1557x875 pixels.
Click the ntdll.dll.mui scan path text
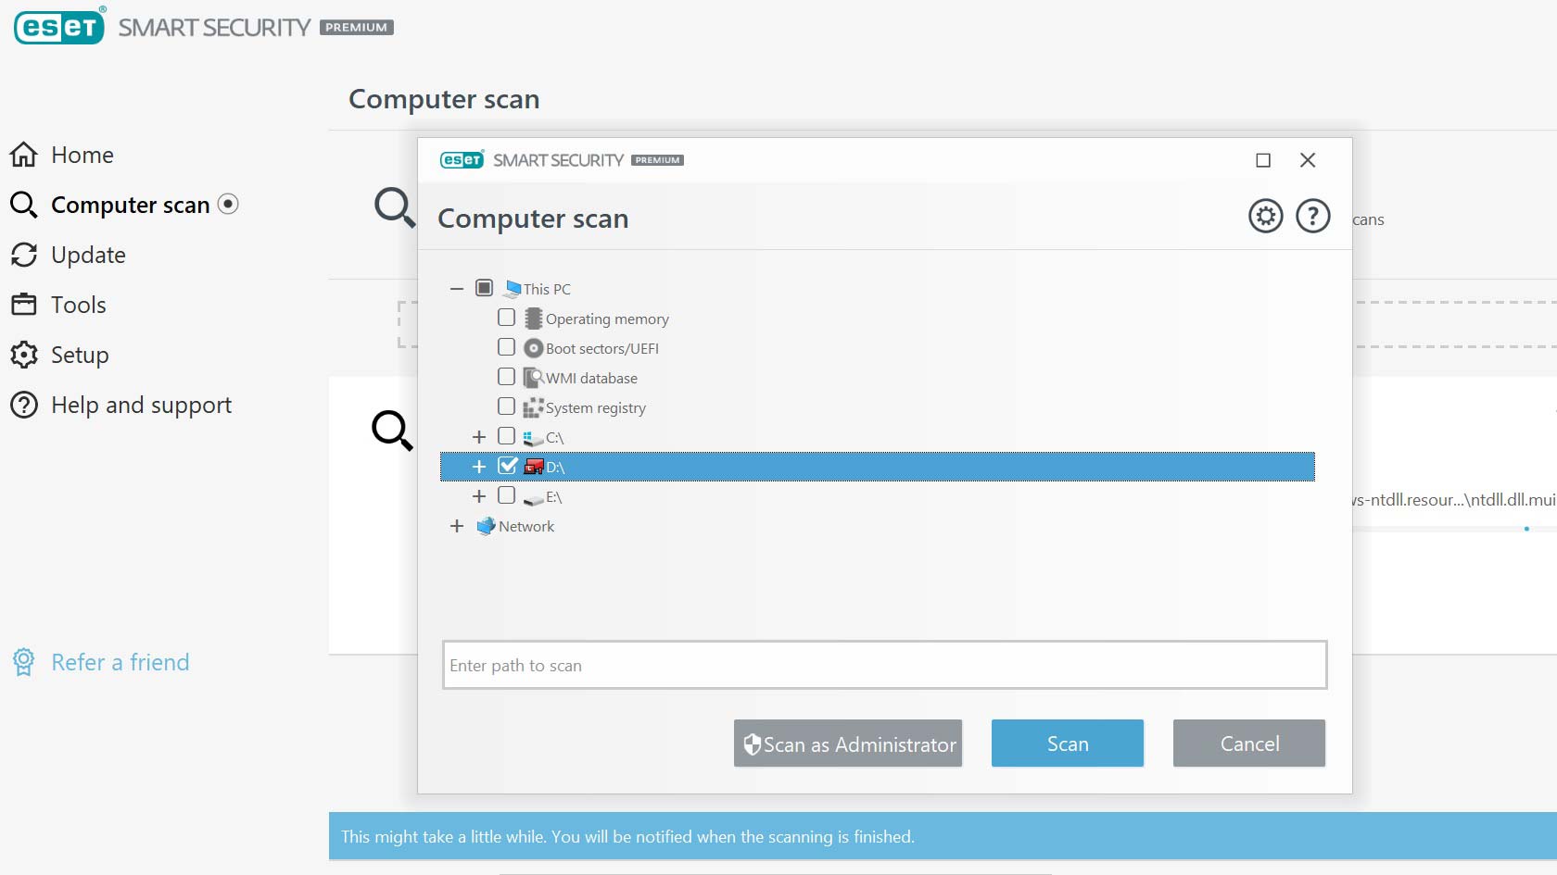pos(1454,499)
